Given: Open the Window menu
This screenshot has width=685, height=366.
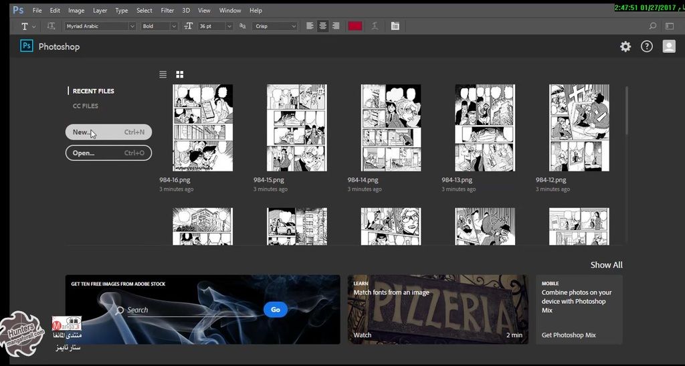Looking at the screenshot, I should (230, 11).
